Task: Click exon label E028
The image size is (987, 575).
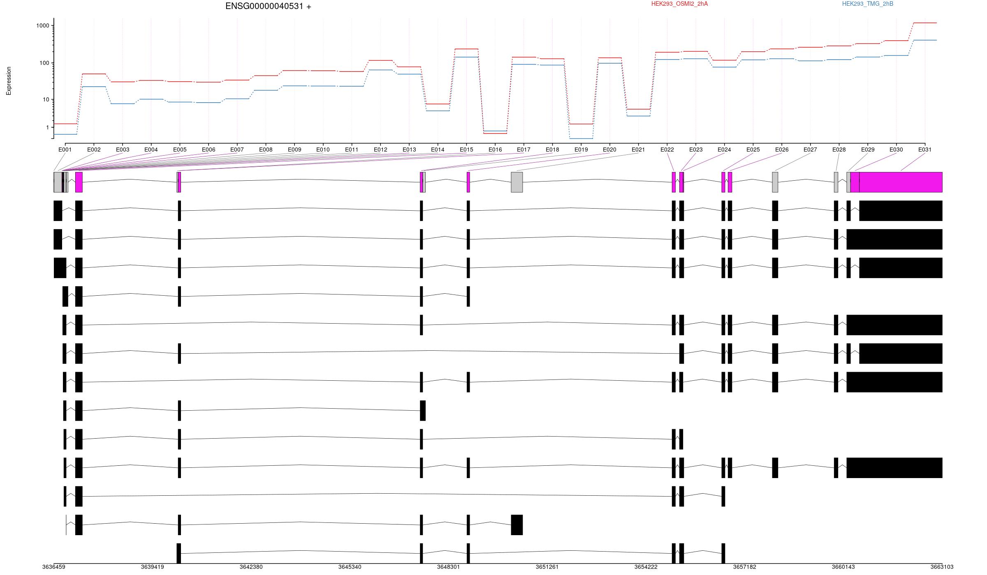Action: coord(839,149)
